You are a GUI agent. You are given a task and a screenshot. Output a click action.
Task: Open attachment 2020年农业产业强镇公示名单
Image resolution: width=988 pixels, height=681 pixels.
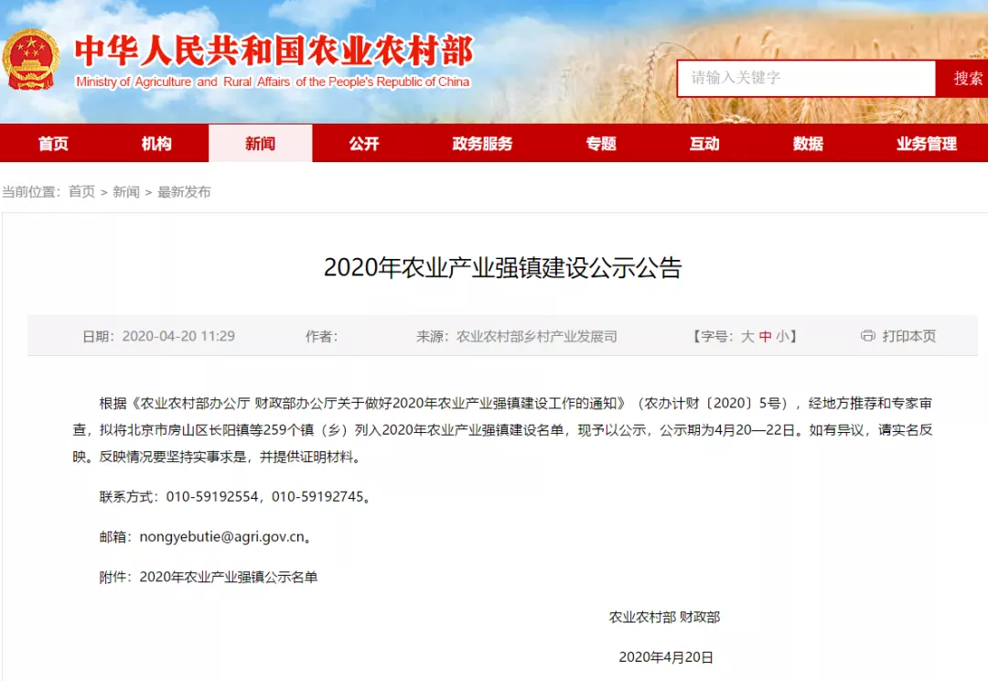pos(228,577)
